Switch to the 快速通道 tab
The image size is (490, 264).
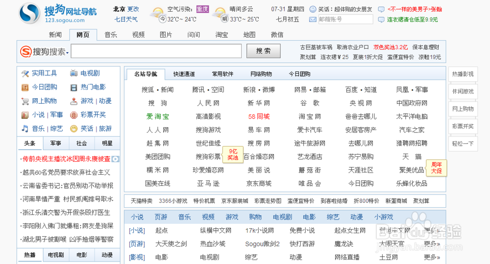184,74
